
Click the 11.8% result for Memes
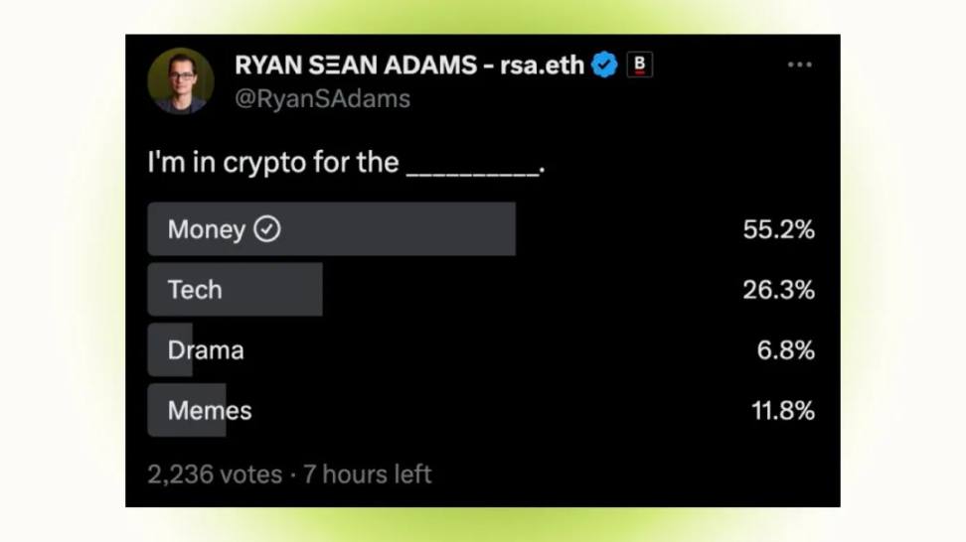782,411
